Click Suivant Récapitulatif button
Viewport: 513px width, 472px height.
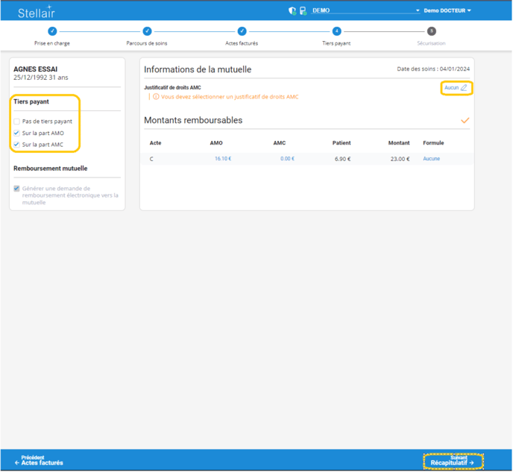[x=453, y=461]
